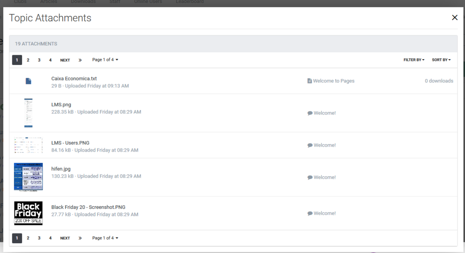Viewport: 465px width, 253px height.
Task: Open the hifen.jpg thumbnail image
Action: click(x=28, y=177)
